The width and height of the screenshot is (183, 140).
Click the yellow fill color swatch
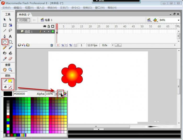pos(10,81)
